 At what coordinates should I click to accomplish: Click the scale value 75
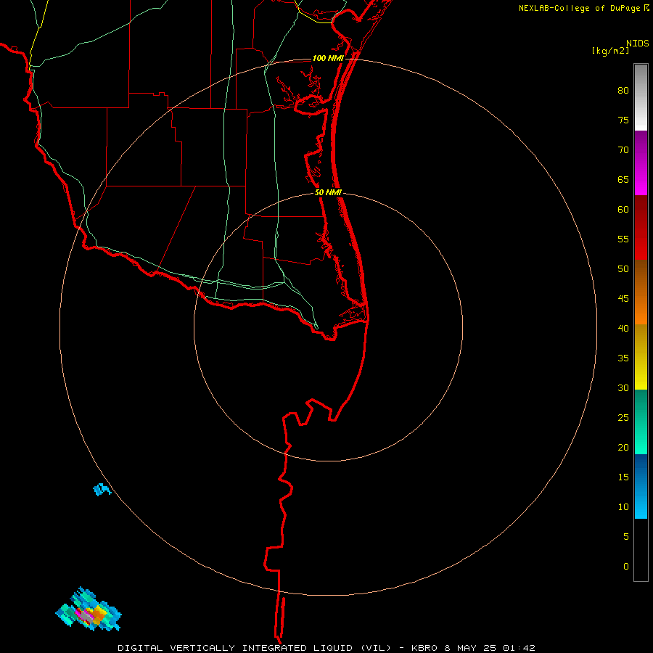tap(623, 120)
